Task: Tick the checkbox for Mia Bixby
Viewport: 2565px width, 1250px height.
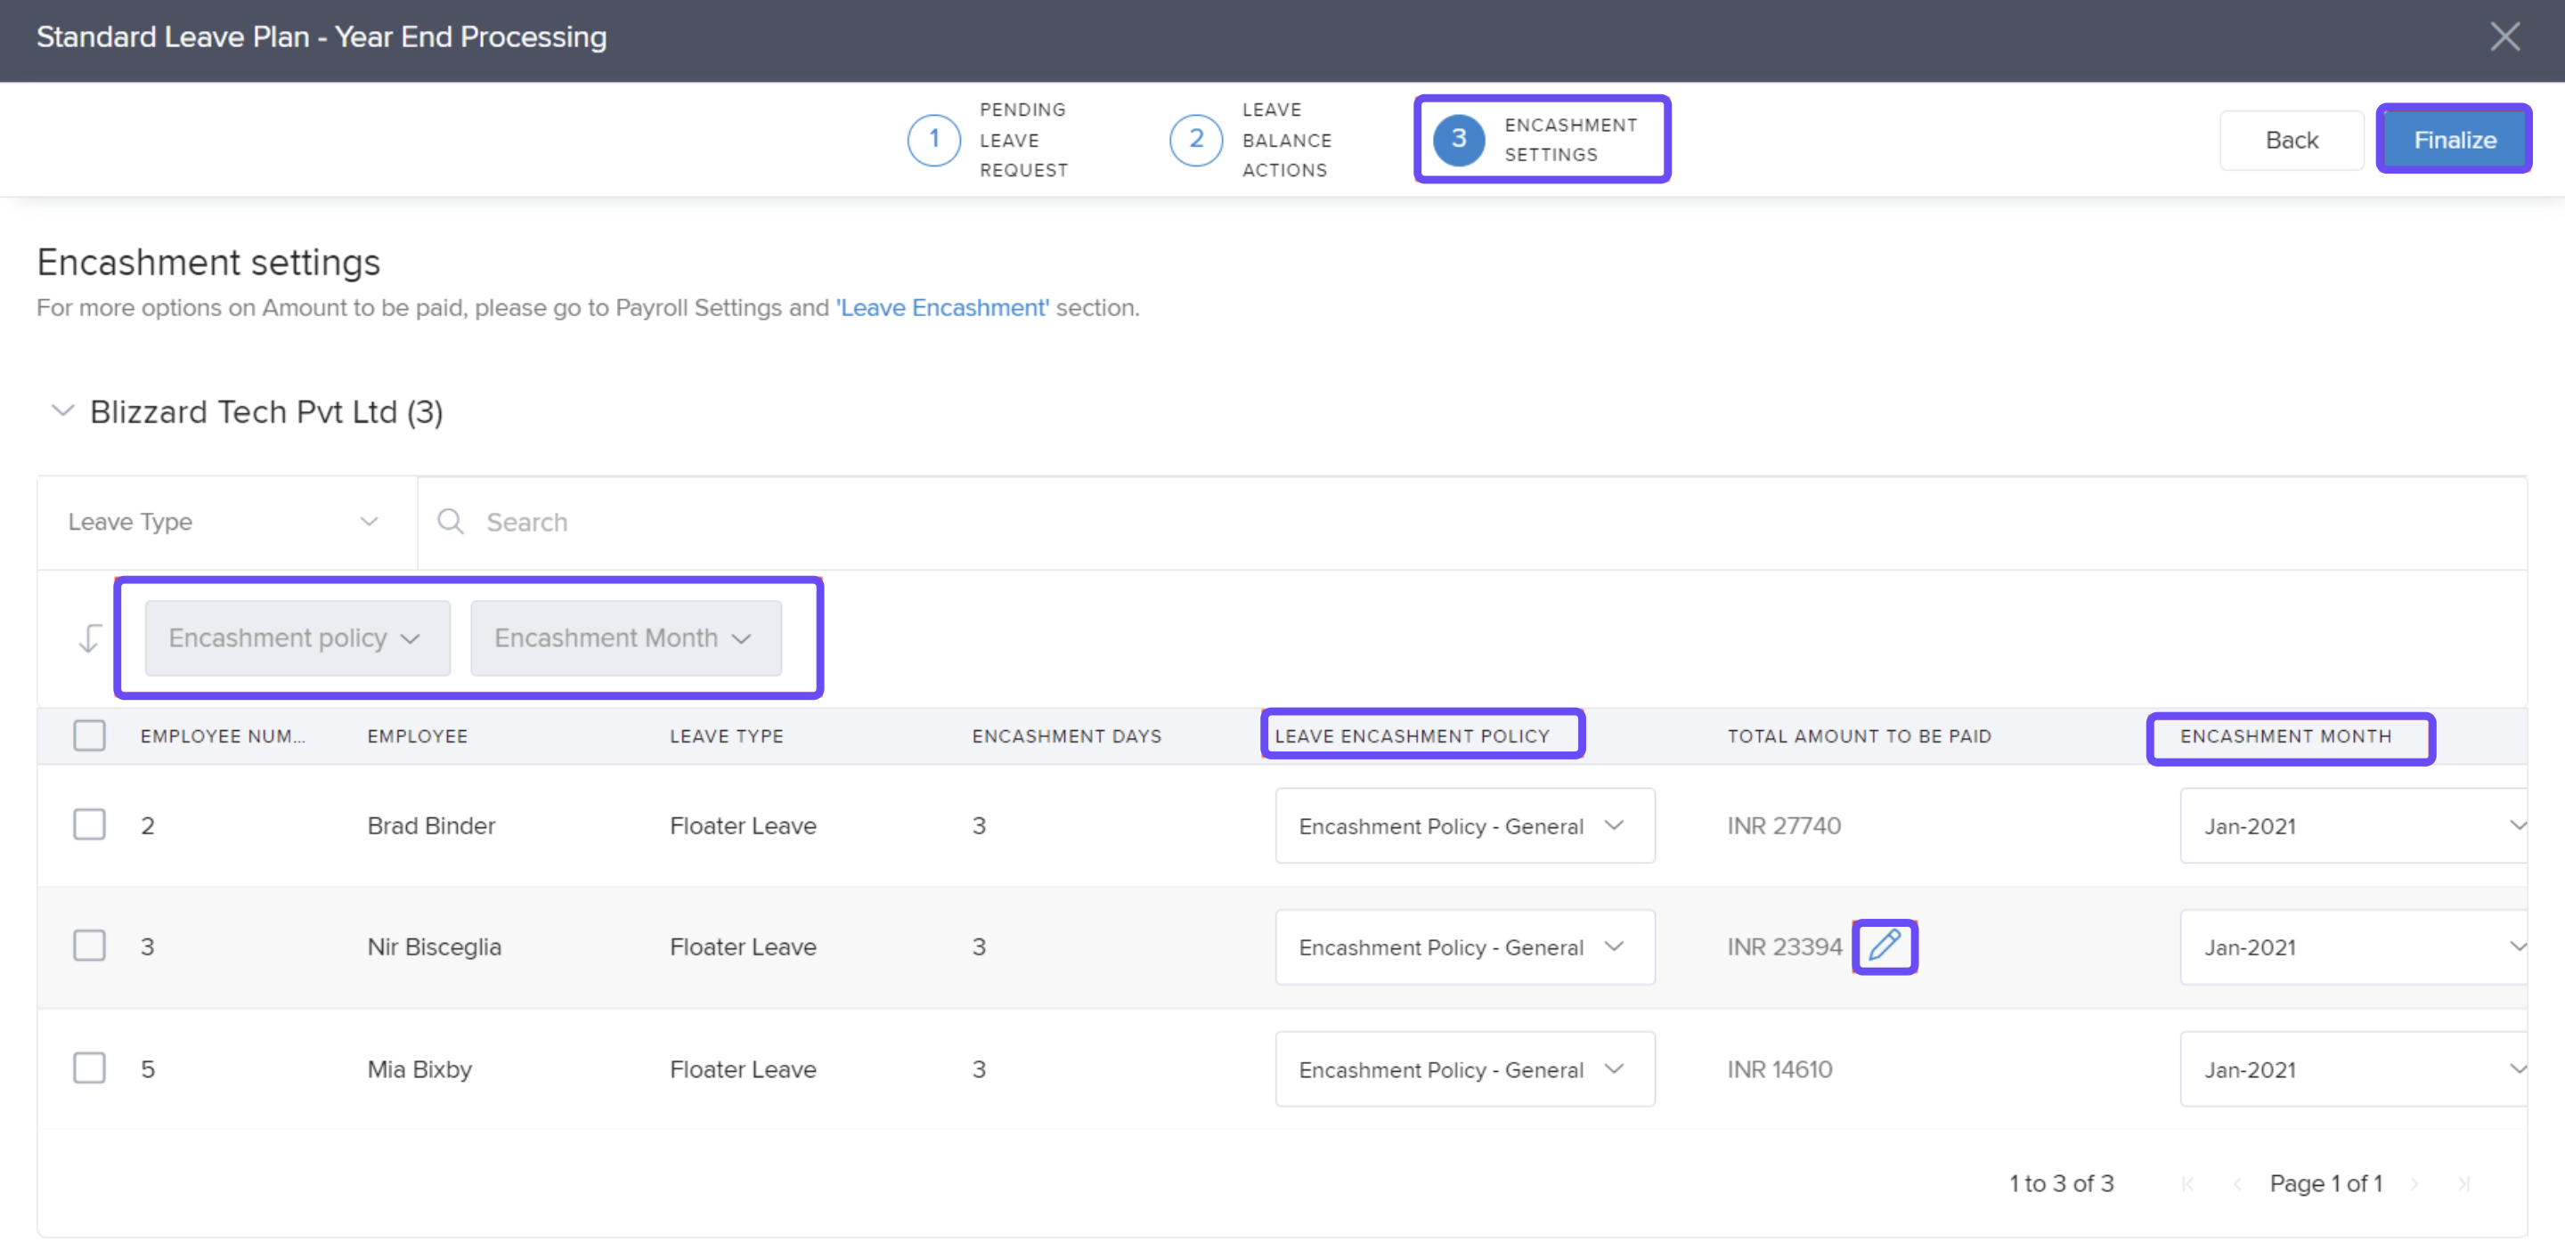Action: [90, 1067]
